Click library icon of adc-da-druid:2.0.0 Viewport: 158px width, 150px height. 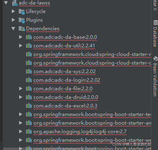pos(29,97)
